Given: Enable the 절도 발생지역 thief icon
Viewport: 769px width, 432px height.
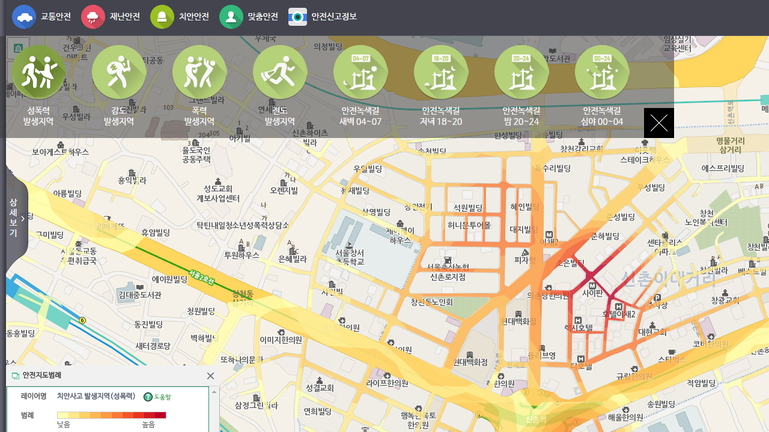Looking at the screenshot, I should coord(280,73).
